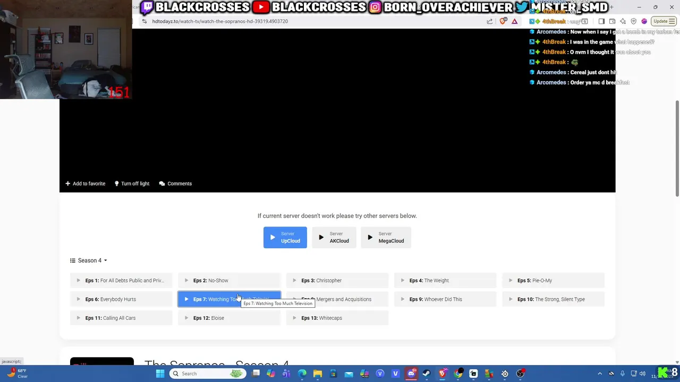Click the microphone tray icon

click(622, 374)
